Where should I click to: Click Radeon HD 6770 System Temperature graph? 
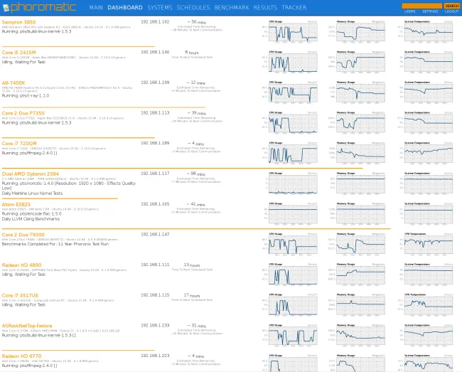429,364
